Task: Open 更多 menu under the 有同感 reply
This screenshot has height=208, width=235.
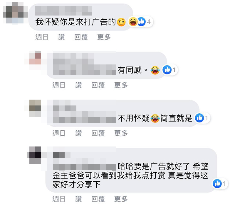Action: click(x=121, y=85)
